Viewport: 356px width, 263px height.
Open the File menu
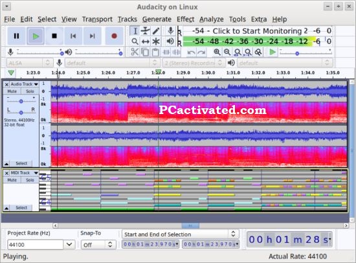point(10,19)
